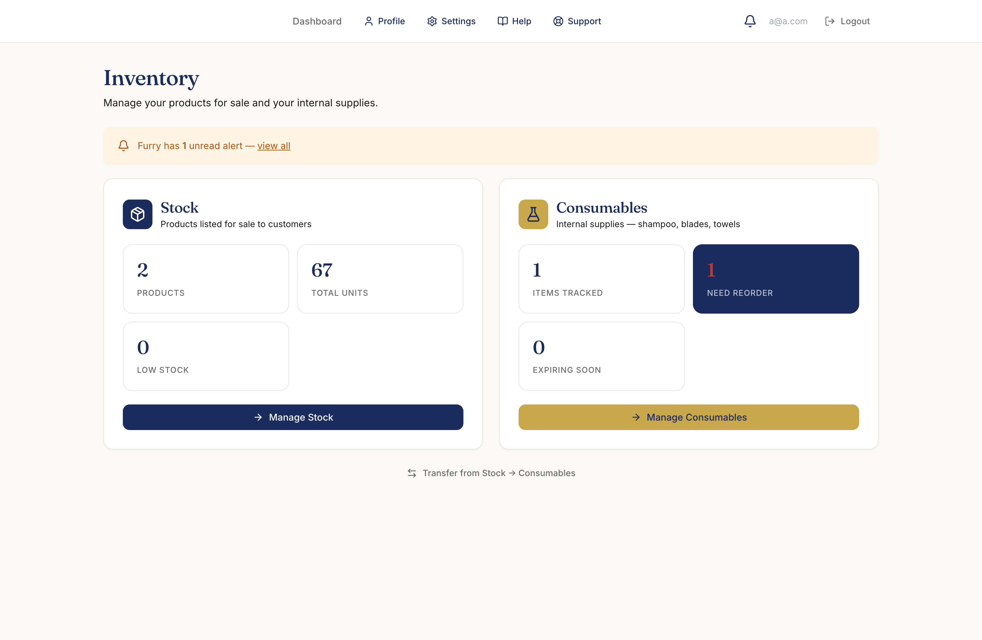Click the Manage Stock button
The image size is (982, 640).
pos(293,417)
